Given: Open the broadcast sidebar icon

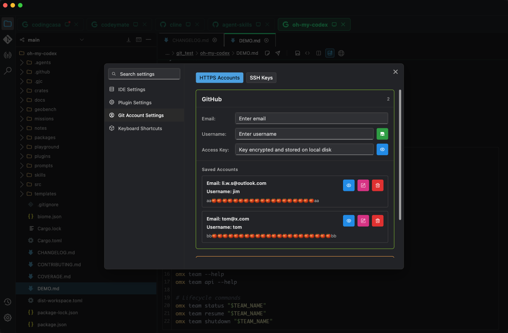Looking at the screenshot, I should click(x=7, y=55).
